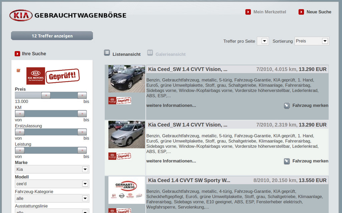342x213 pixels.
Task: Click the 12 Treffer anzeigen button
Action: [x=52, y=36]
